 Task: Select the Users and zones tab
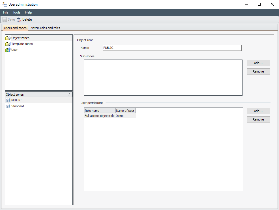[x=15, y=28]
